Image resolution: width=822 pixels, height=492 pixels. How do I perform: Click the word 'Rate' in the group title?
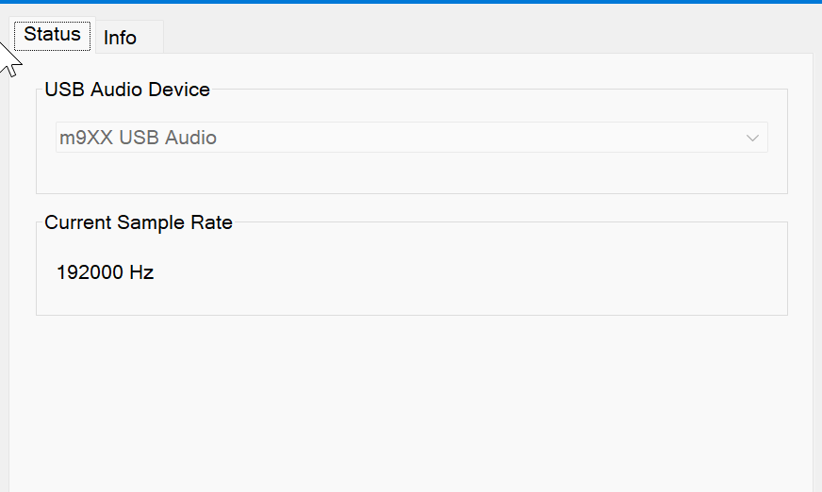click(211, 223)
